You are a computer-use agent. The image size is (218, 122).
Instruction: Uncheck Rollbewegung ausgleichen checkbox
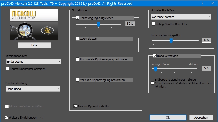pyautogui.click(x=77, y=18)
